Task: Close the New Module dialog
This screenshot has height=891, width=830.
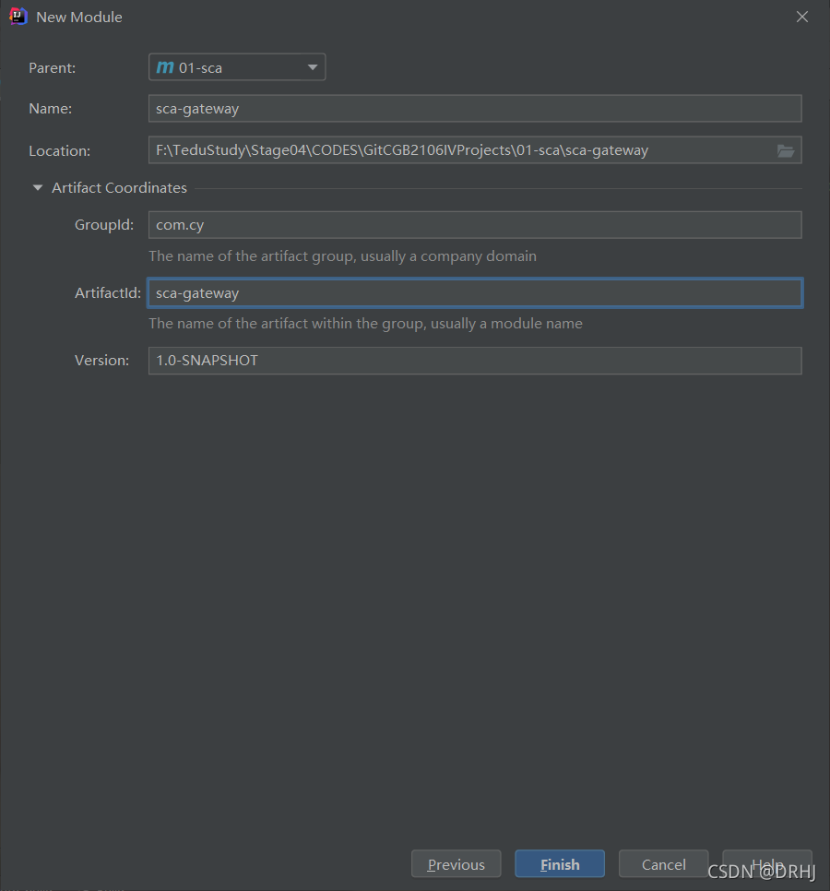Action: [x=802, y=17]
